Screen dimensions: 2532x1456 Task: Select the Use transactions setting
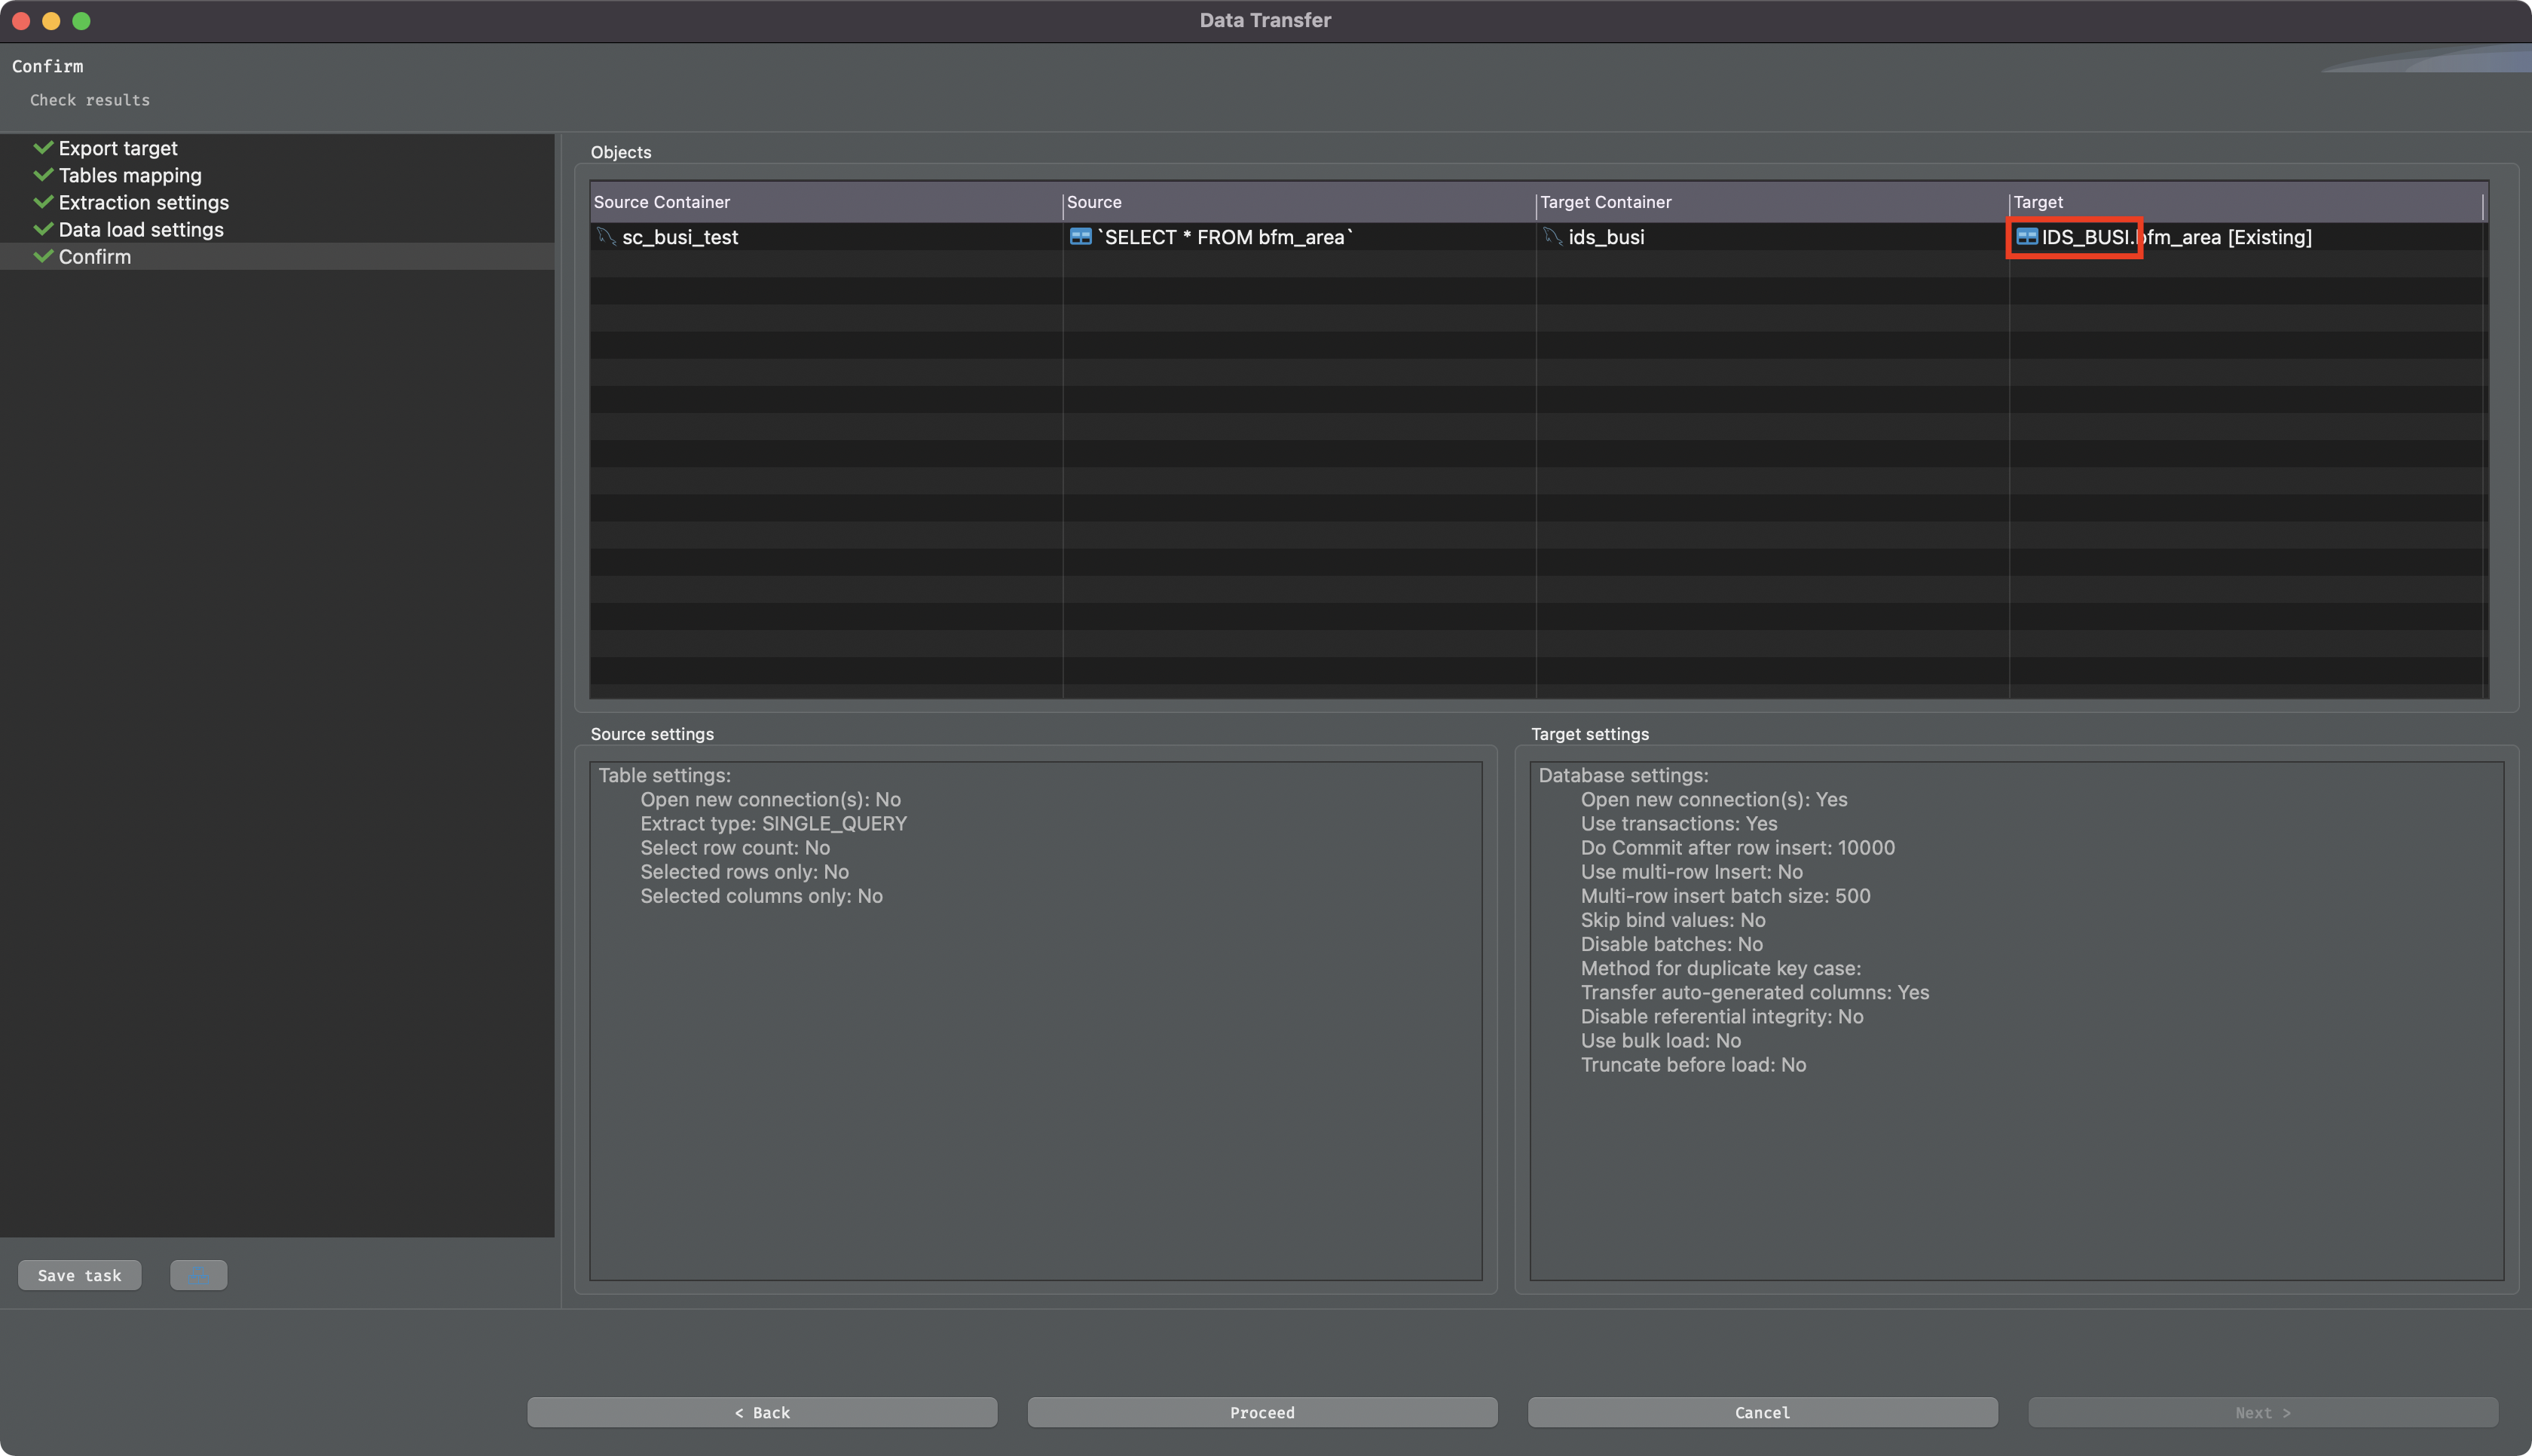pyautogui.click(x=1678, y=823)
